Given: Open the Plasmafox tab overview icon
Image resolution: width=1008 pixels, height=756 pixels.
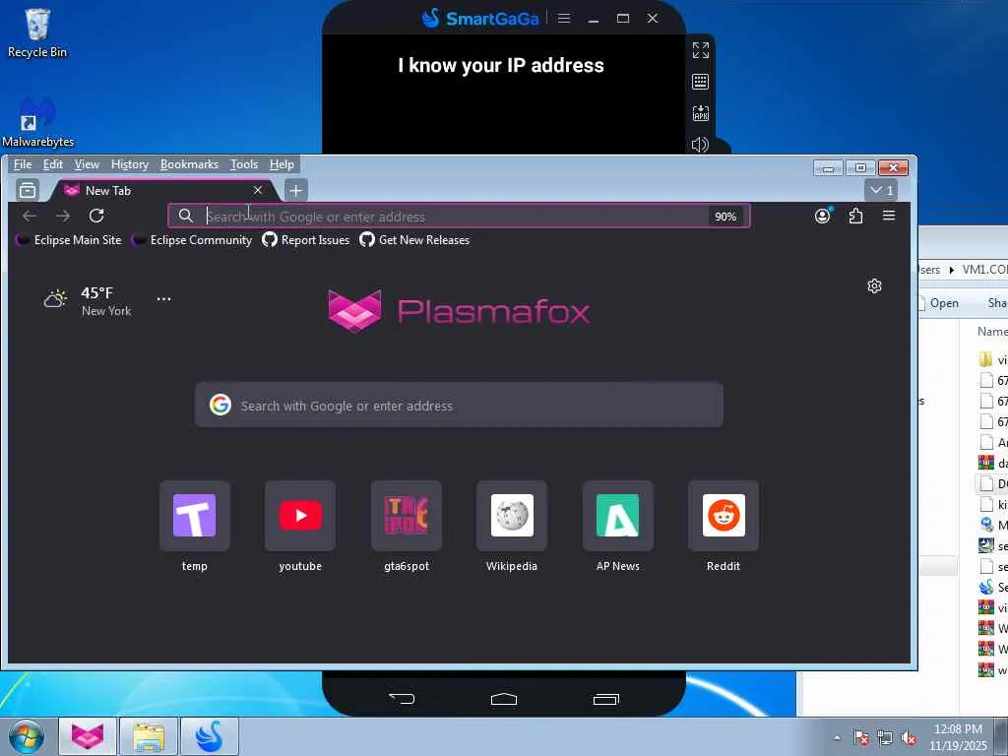Looking at the screenshot, I should [28, 190].
